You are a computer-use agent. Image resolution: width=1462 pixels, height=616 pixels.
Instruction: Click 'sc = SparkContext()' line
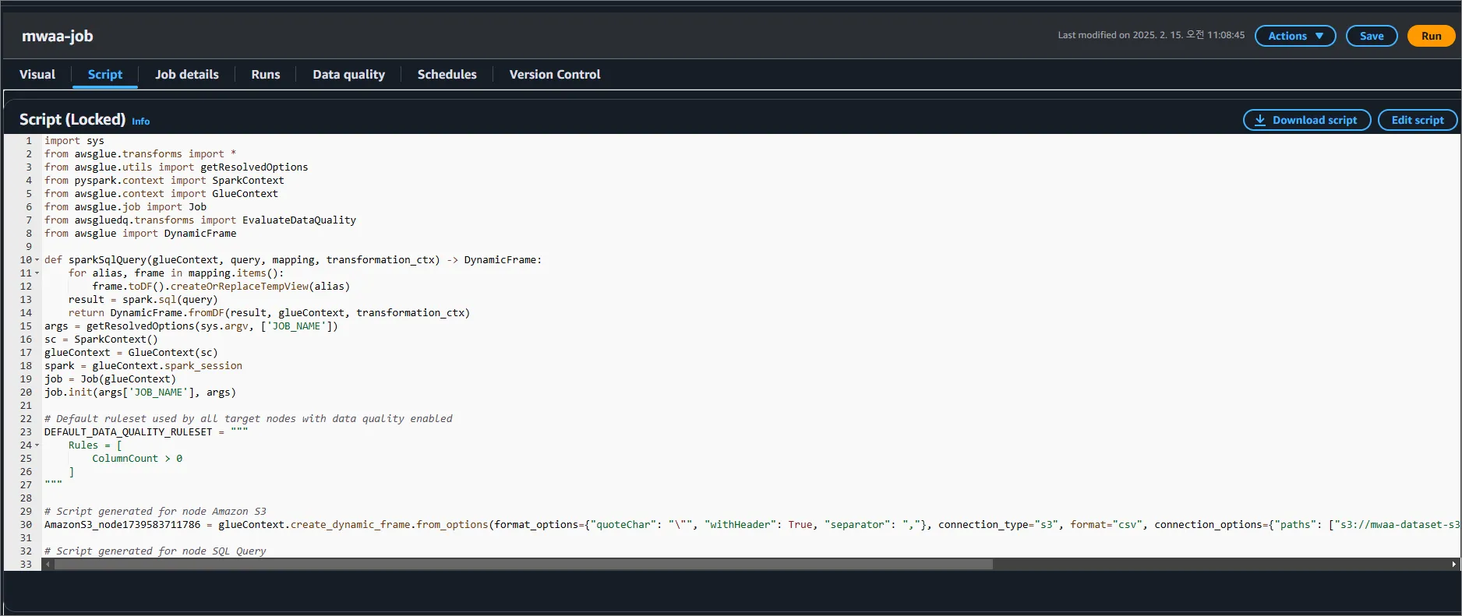pyautogui.click(x=101, y=340)
